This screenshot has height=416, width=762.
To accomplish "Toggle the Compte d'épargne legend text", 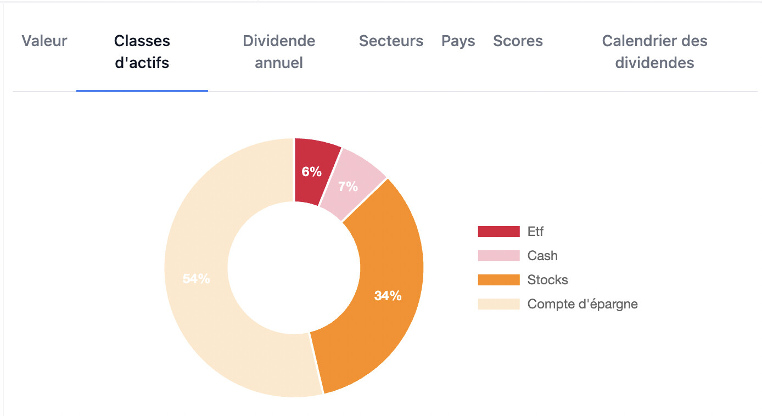I will [582, 304].
